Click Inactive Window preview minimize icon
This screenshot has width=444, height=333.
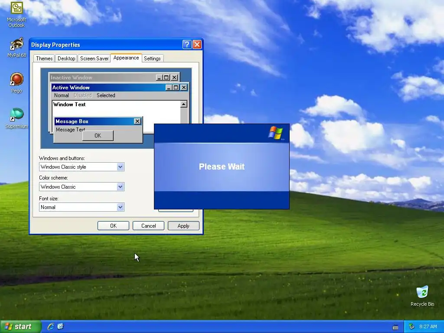click(160, 77)
